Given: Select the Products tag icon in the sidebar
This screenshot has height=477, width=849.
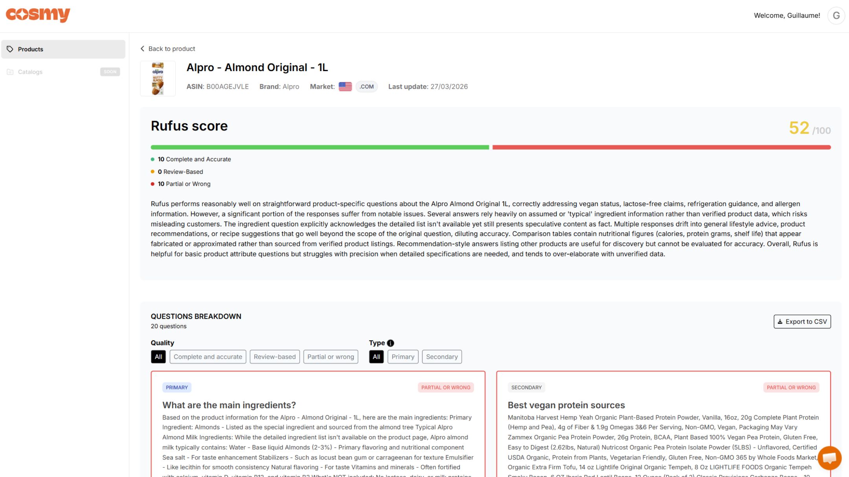Looking at the screenshot, I should click(x=10, y=49).
